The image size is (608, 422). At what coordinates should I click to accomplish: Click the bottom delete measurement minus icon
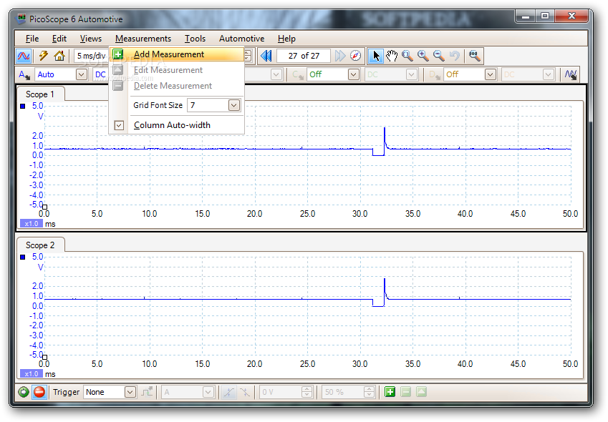[x=405, y=392]
